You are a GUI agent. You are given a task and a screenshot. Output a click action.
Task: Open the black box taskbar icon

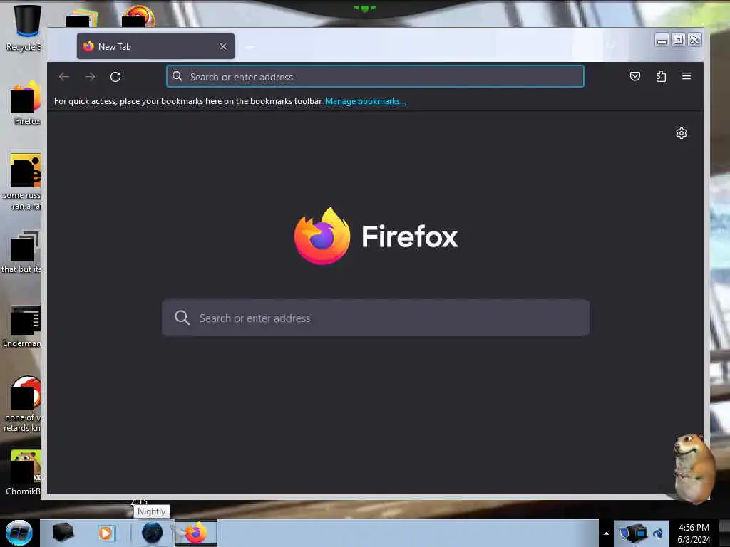[x=63, y=533]
